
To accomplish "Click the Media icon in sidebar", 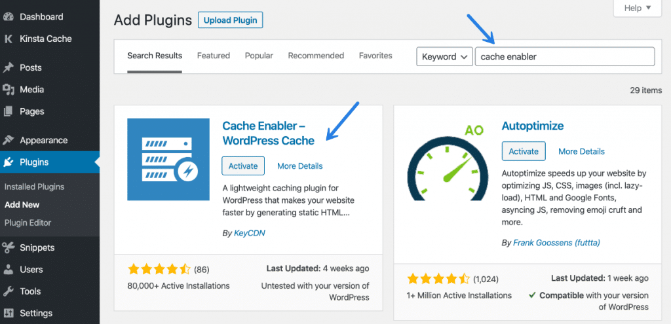I will (8, 89).
